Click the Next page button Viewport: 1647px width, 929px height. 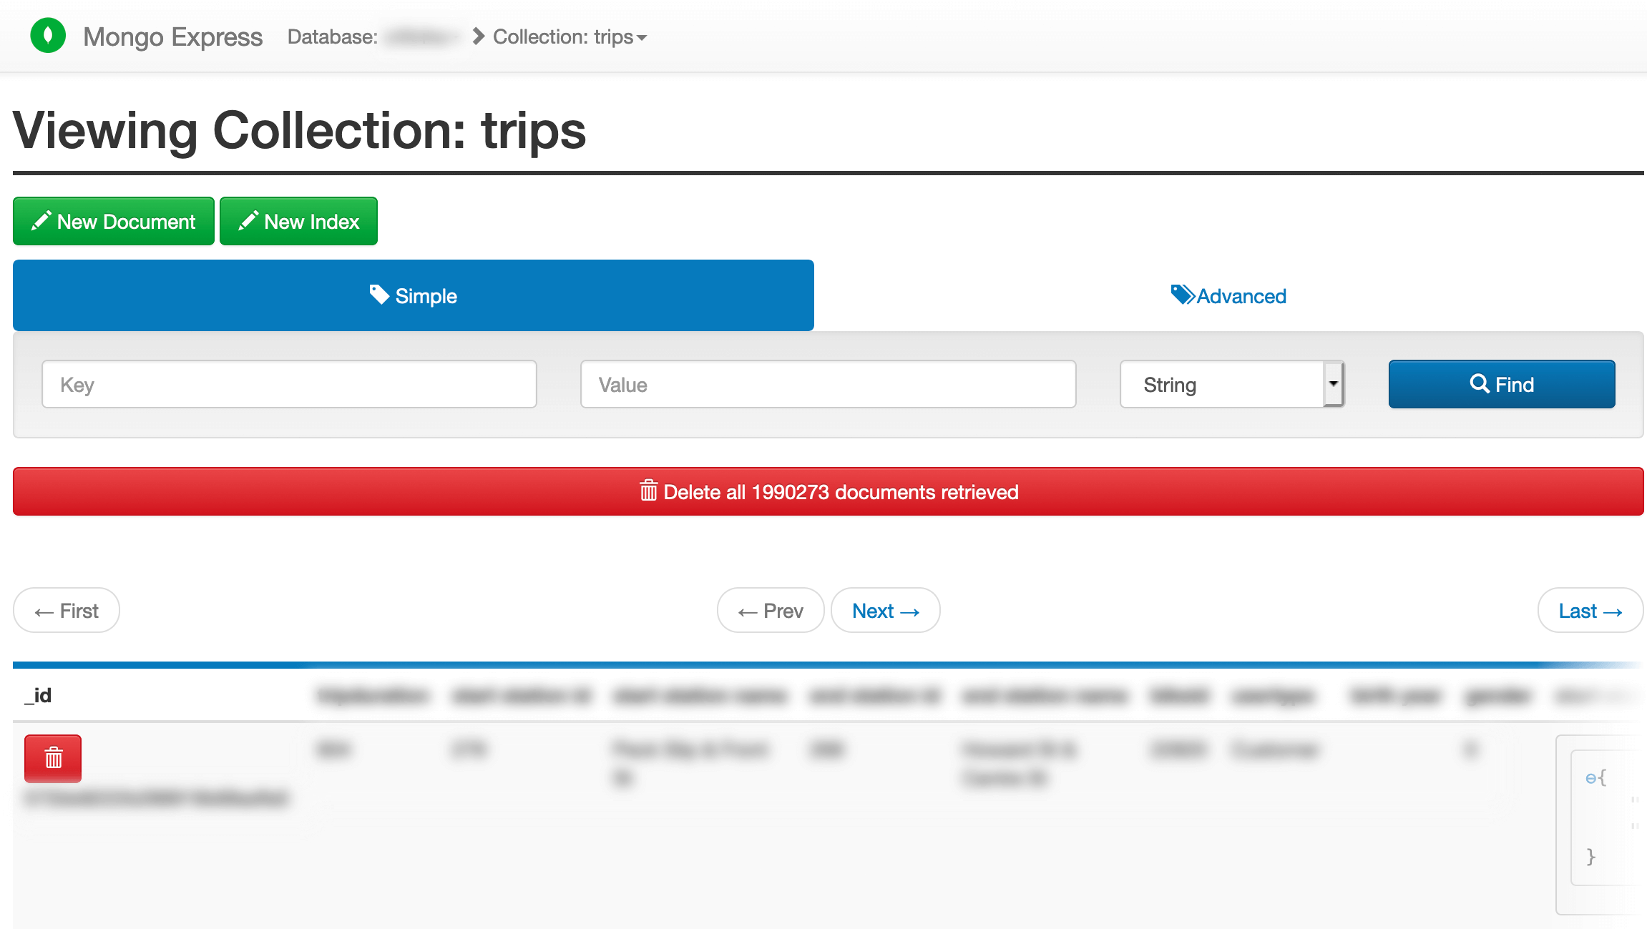(886, 610)
